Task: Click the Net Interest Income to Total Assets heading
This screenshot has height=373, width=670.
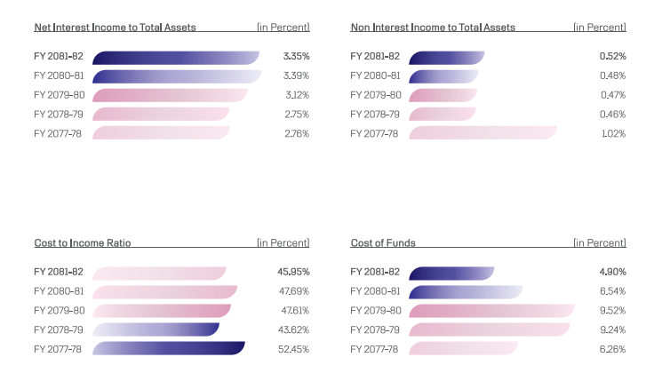Action: [115, 28]
